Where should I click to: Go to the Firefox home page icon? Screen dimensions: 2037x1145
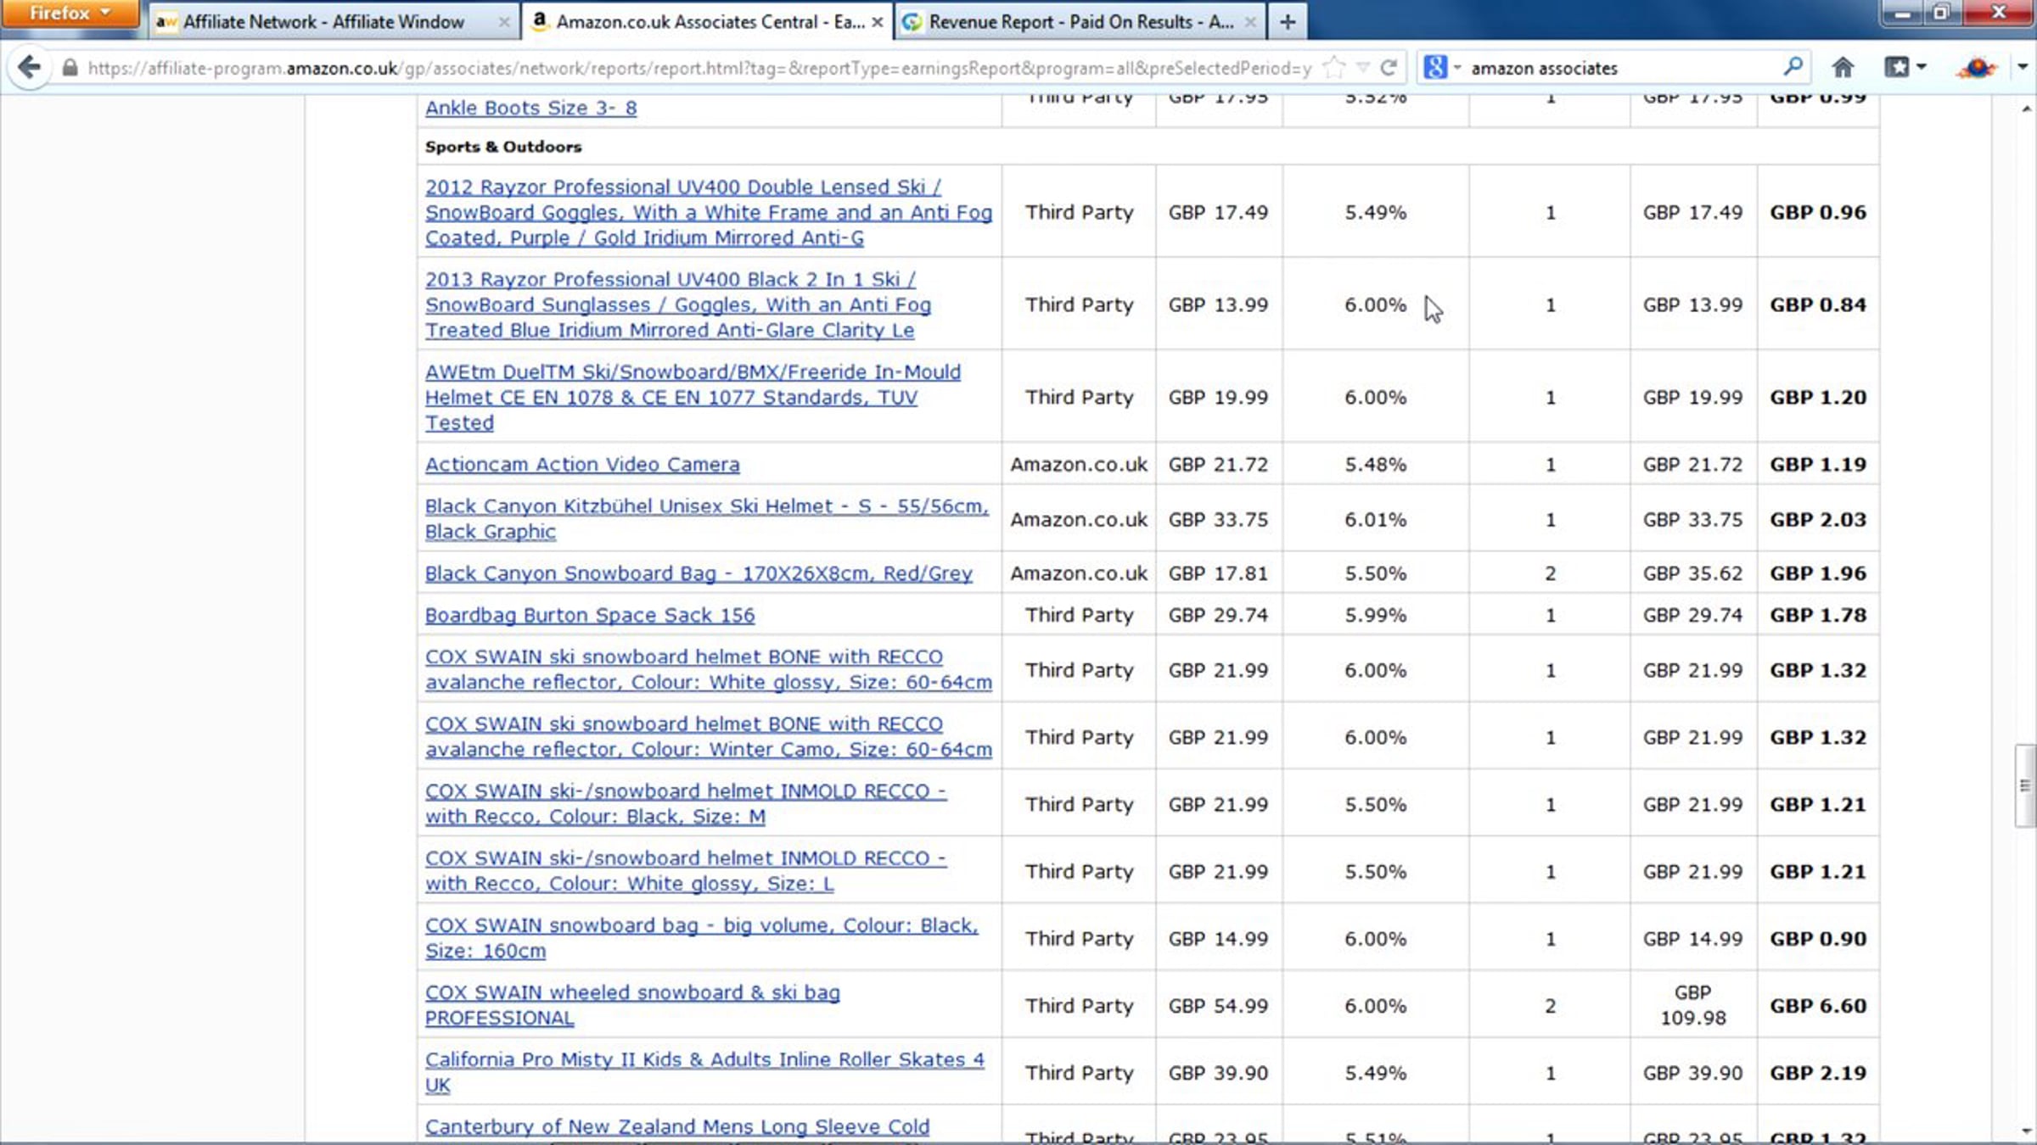[1842, 67]
